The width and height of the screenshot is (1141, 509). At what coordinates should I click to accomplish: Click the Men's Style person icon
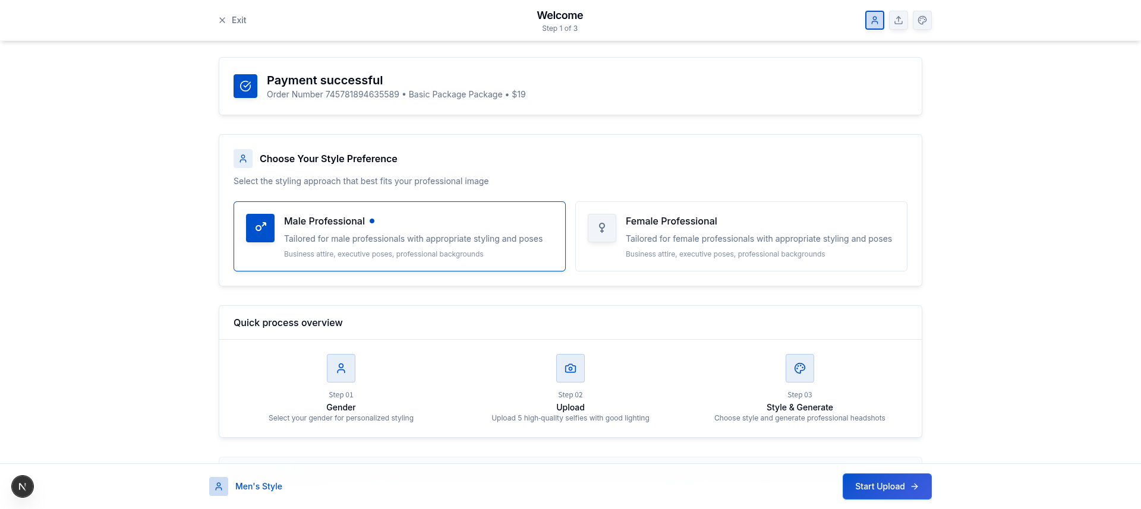tap(219, 486)
